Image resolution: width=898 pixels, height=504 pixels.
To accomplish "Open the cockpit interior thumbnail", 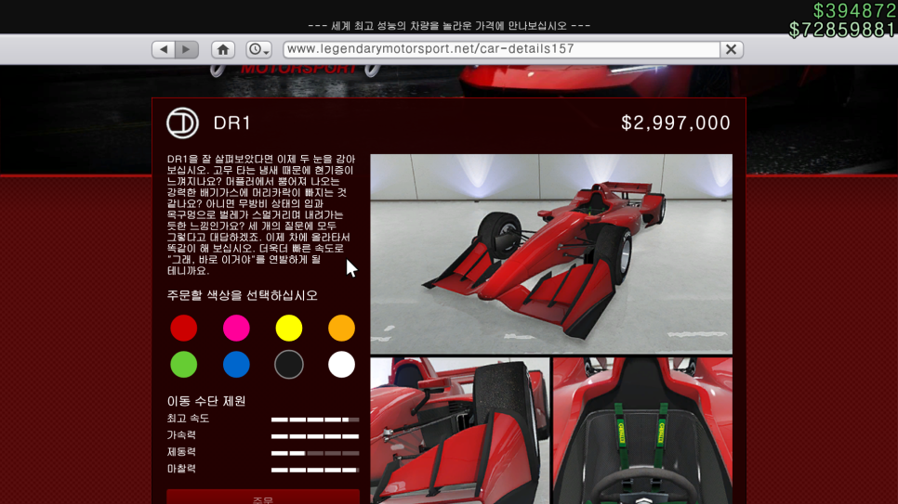I will (x=642, y=431).
